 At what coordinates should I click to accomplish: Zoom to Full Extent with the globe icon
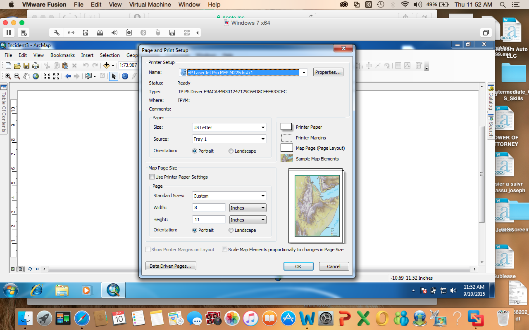point(35,76)
